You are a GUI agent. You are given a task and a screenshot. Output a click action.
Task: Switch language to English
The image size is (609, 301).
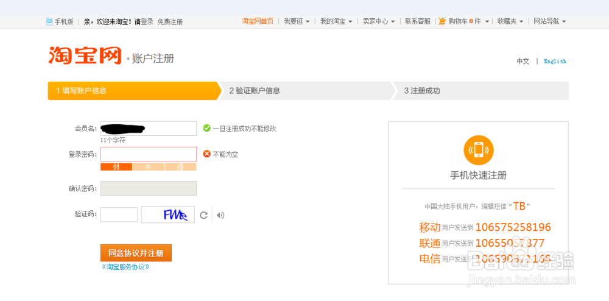click(x=555, y=62)
